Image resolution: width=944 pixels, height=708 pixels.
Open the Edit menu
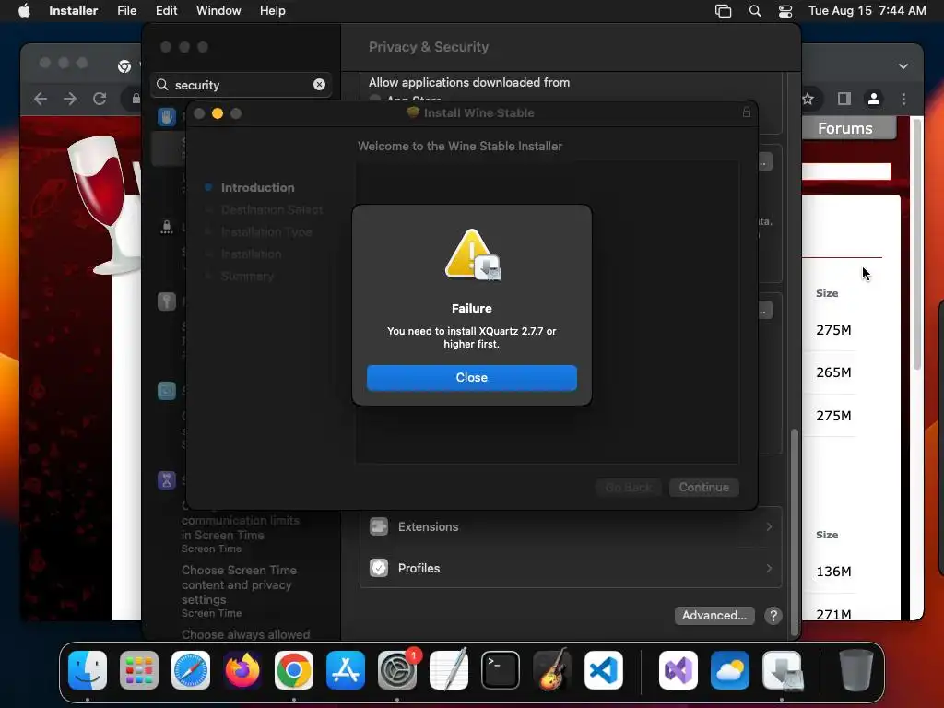pos(166,10)
